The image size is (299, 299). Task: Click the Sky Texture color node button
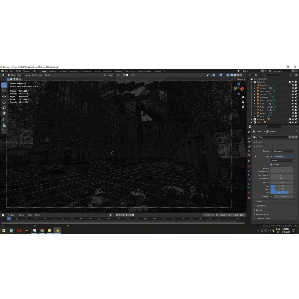[x=282, y=157]
